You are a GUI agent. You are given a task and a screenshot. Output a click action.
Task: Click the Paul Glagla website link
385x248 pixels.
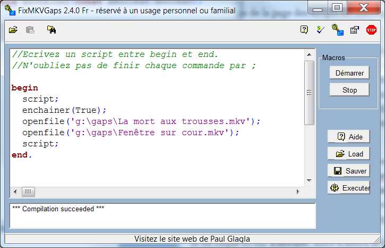pyautogui.click(x=192, y=239)
